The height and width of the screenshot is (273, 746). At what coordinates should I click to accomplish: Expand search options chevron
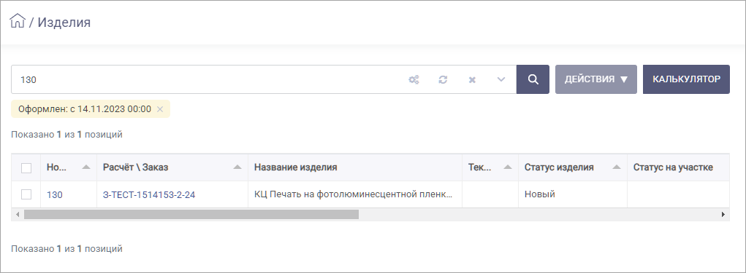click(501, 79)
